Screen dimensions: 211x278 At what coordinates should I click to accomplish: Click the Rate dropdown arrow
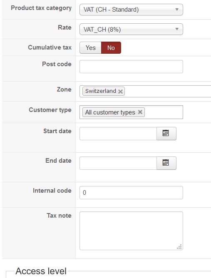tap(177, 29)
